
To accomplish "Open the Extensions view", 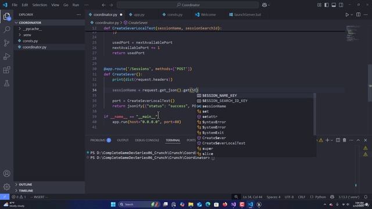I will (6, 70).
